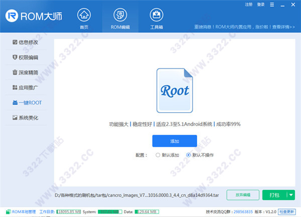Click the 版本：V1.2.0 version text

pos(265,212)
